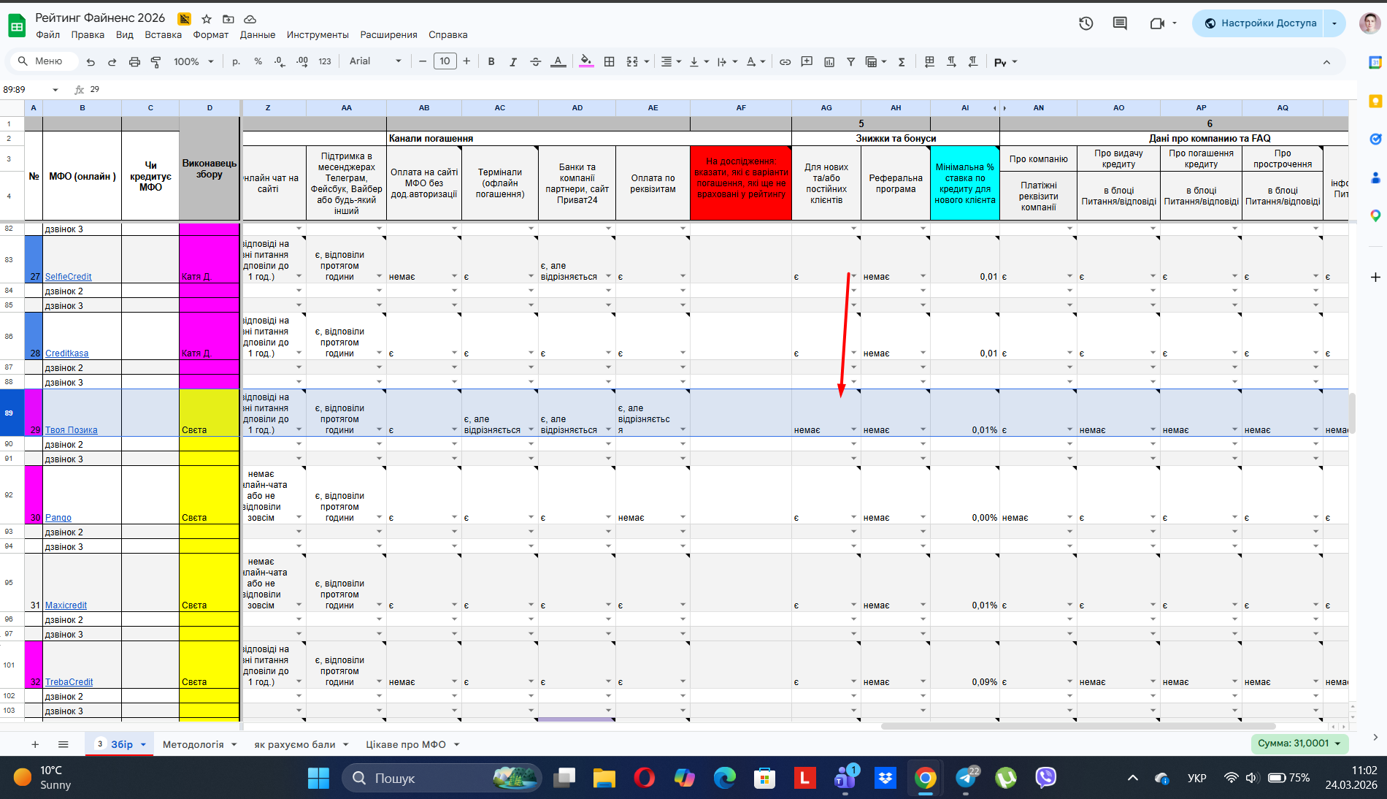This screenshot has height=799, width=1387.
Task: Toggle italic formatting
Action: click(x=513, y=62)
